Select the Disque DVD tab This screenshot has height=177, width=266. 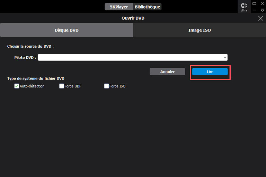(66, 30)
